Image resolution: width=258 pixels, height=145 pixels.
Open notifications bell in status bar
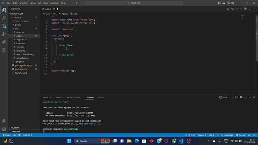[x=254, y=135]
